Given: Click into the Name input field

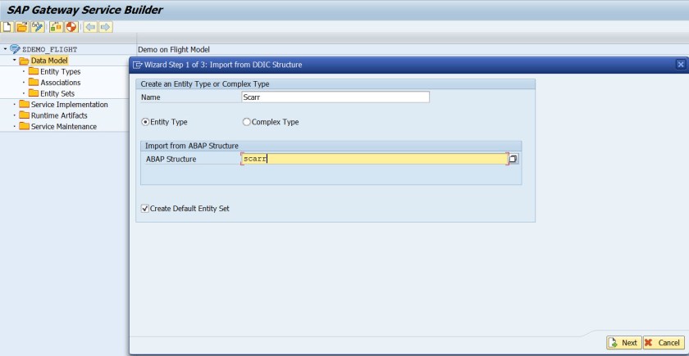Looking at the screenshot, I should click(x=335, y=97).
